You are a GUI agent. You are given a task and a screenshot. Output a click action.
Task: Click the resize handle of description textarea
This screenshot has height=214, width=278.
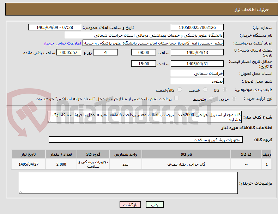pos(49,121)
